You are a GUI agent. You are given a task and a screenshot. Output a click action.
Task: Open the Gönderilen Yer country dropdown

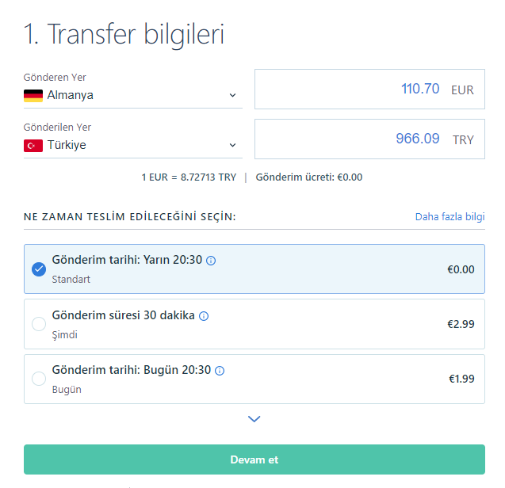click(x=232, y=145)
